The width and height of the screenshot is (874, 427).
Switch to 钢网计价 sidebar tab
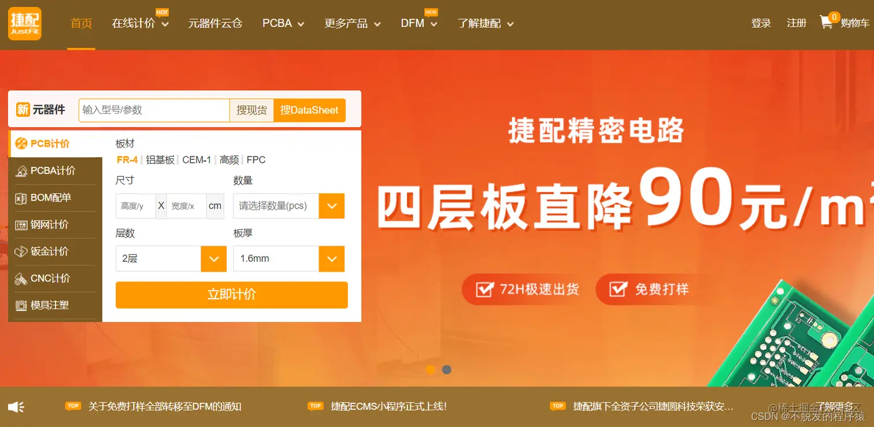click(55, 225)
